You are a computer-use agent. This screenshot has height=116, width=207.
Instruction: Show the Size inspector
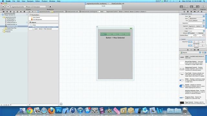(x=198, y=12)
